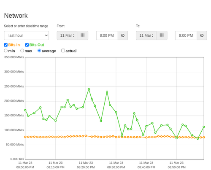Click the From time field 8:00 PM
Image resolution: width=211 pixels, height=170 pixels.
coord(107,35)
